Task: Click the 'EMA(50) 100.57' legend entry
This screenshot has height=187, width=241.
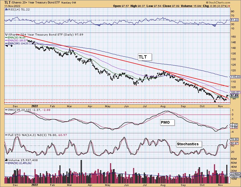Action: [x=17, y=40]
